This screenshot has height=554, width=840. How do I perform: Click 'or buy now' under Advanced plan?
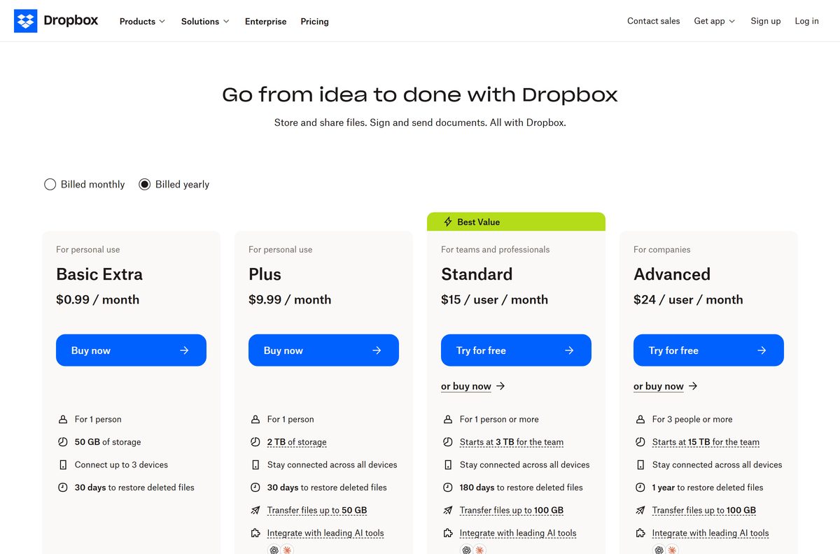pyautogui.click(x=666, y=386)
